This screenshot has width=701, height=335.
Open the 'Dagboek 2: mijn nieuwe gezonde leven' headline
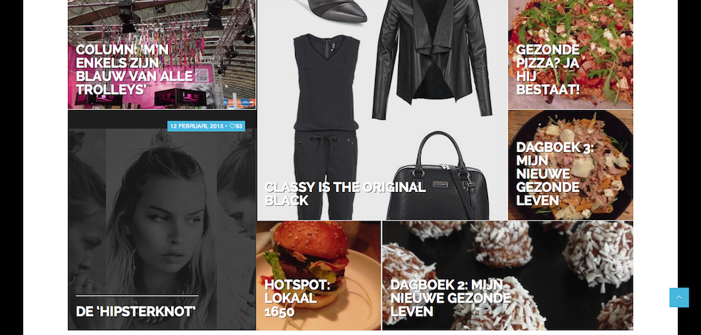(x=450, y=298)
